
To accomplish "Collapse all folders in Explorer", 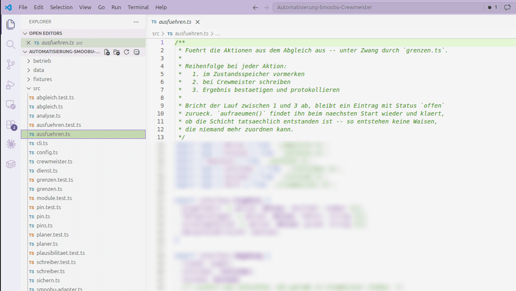I will pos(136,52).
